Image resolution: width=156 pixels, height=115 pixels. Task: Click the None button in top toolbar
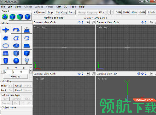(42, 12)
